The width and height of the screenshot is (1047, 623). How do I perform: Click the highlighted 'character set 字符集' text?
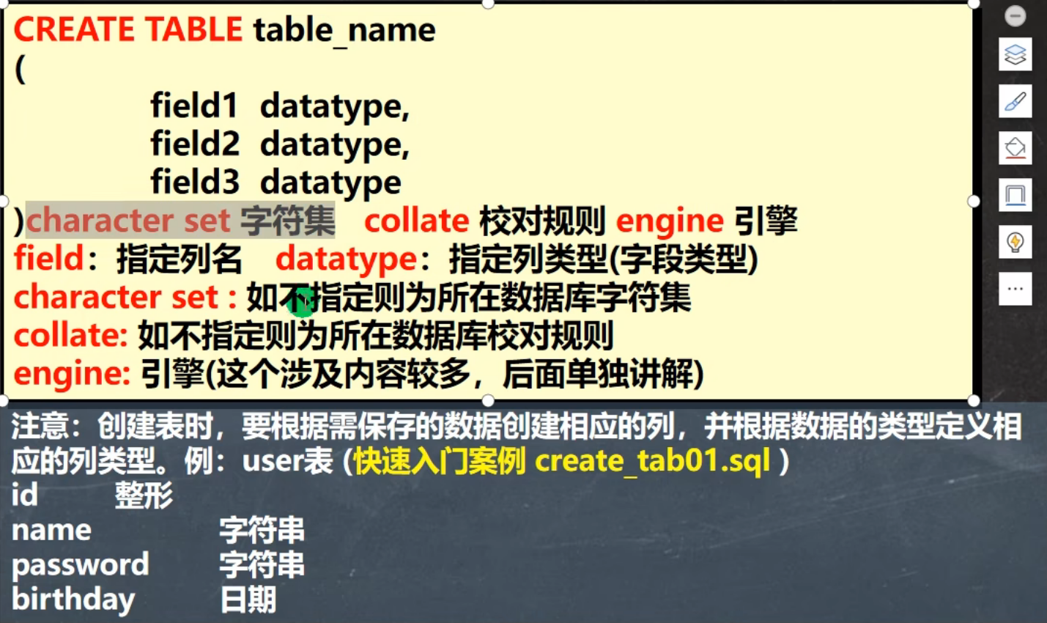tap(180, 221)
